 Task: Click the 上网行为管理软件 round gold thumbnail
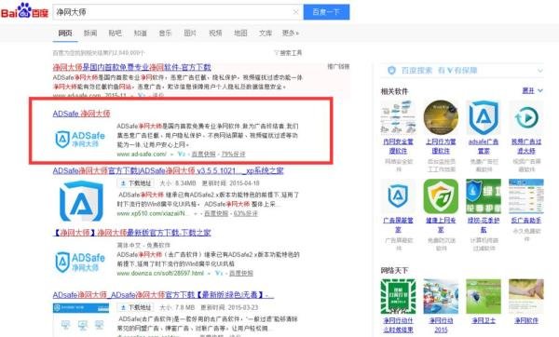441,117
